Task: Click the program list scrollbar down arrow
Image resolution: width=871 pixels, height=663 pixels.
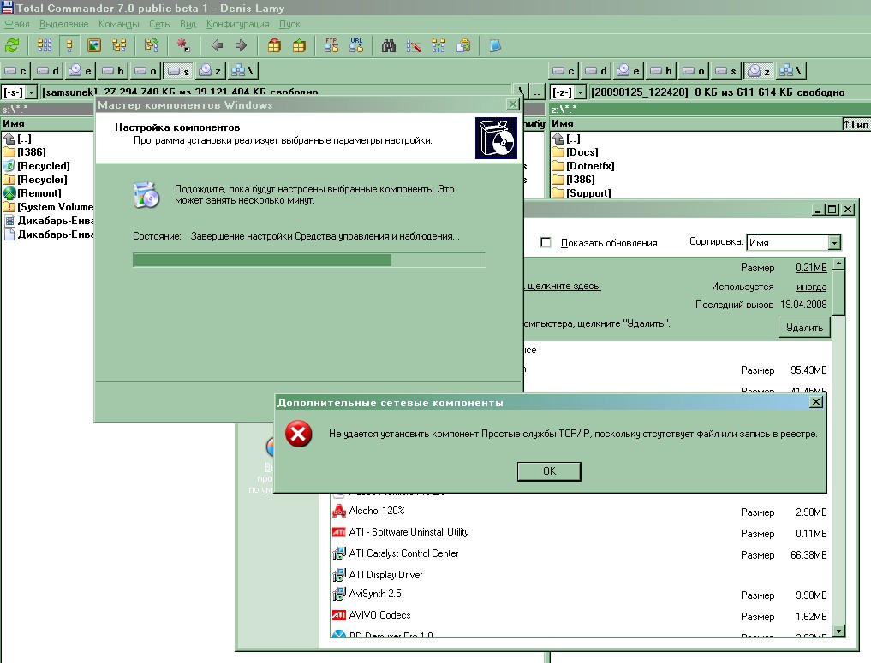Action: click(838, 630)
